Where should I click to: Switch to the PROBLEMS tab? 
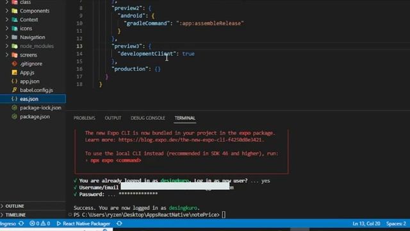(84, 118)
